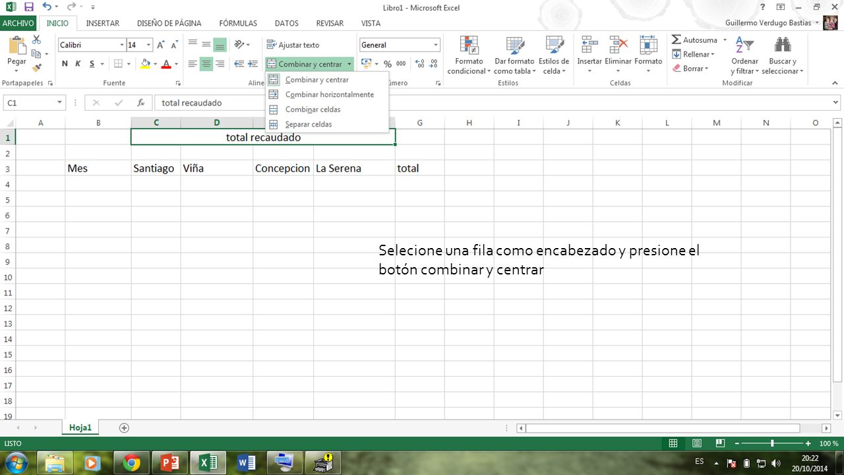Click the Buscar y seleccionar binoculars icon
The height and width of the screenshot is (475, 844).
[783, 45]
